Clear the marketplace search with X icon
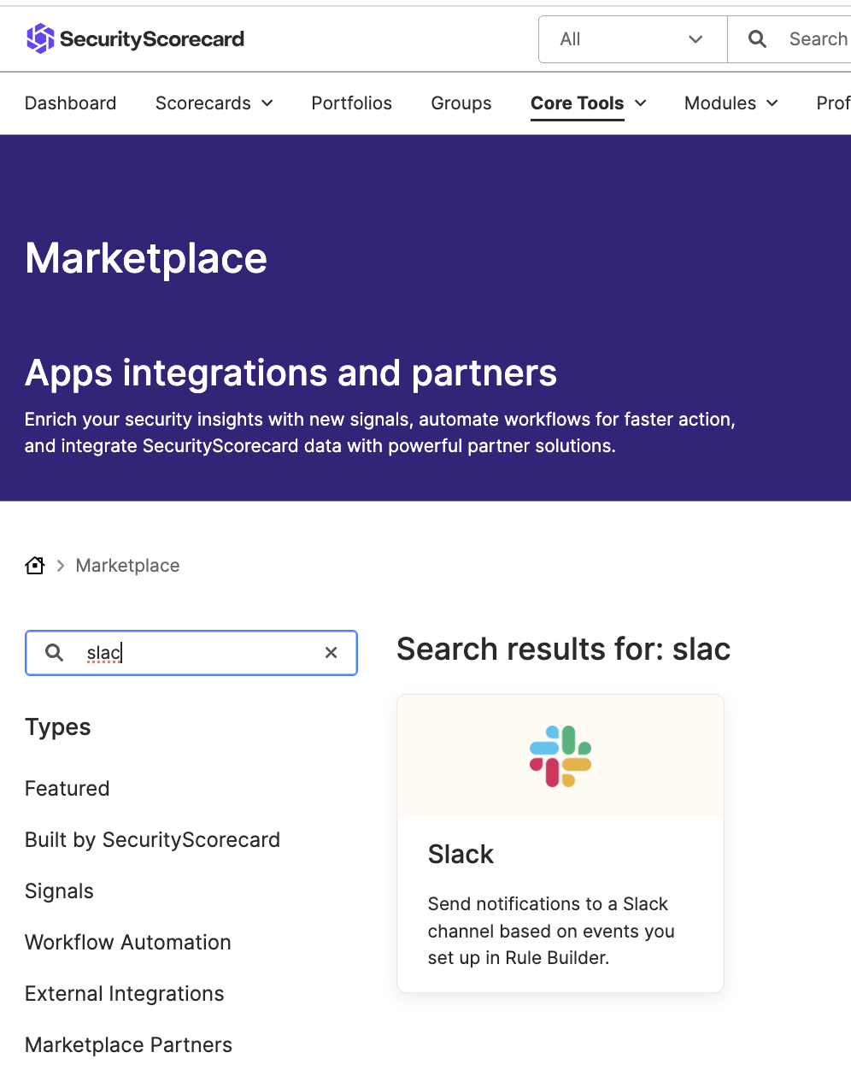This screenshot has width=851, height=1070. (x=332, y=653)
